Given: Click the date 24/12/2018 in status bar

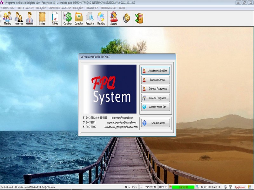Looking at the screenshot, I should click(x=151, y=187).
